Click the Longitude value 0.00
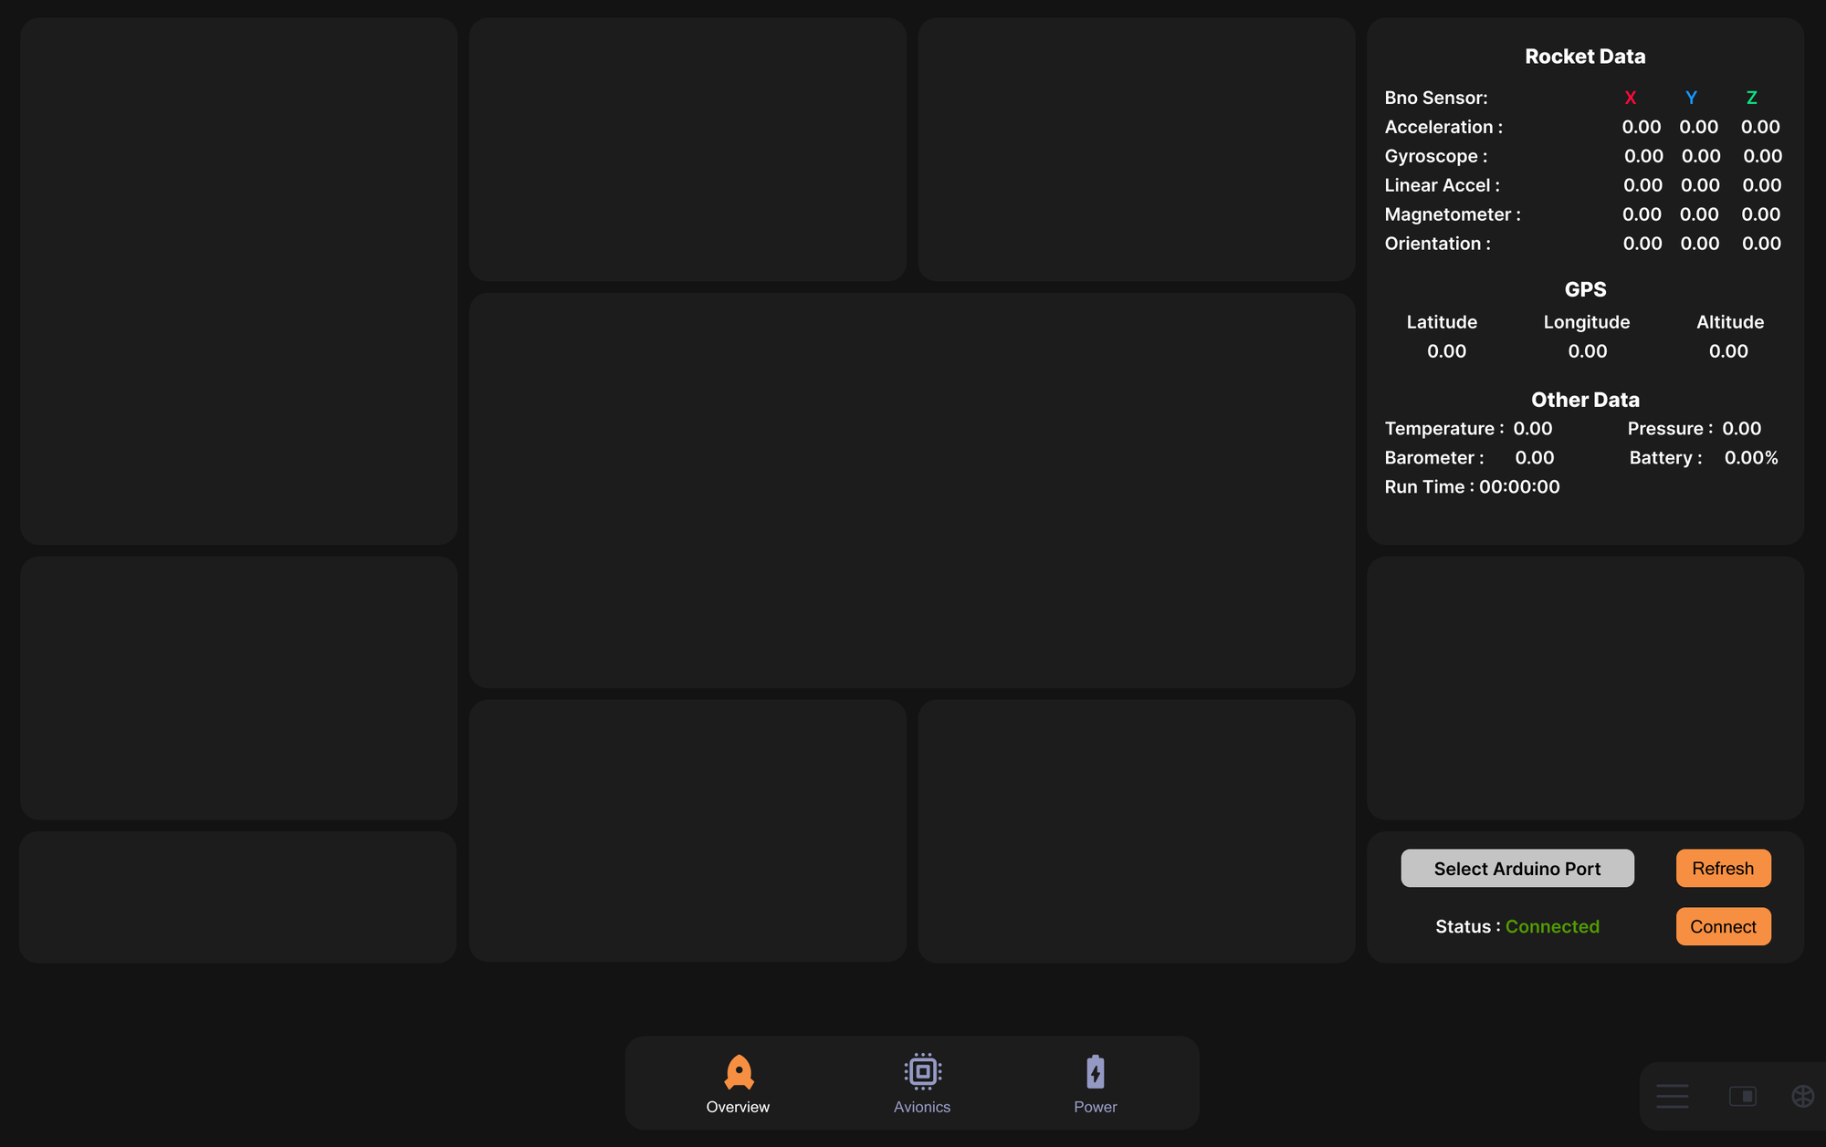Image resolution: width=1826 pixels, height=1147 pixels. coord(1588,351)
